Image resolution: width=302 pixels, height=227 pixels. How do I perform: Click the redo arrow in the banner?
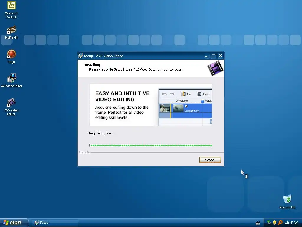point(172,94)
